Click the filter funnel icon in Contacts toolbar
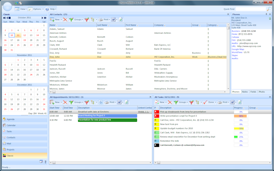 pyautogui.click(x=86, y=20)
